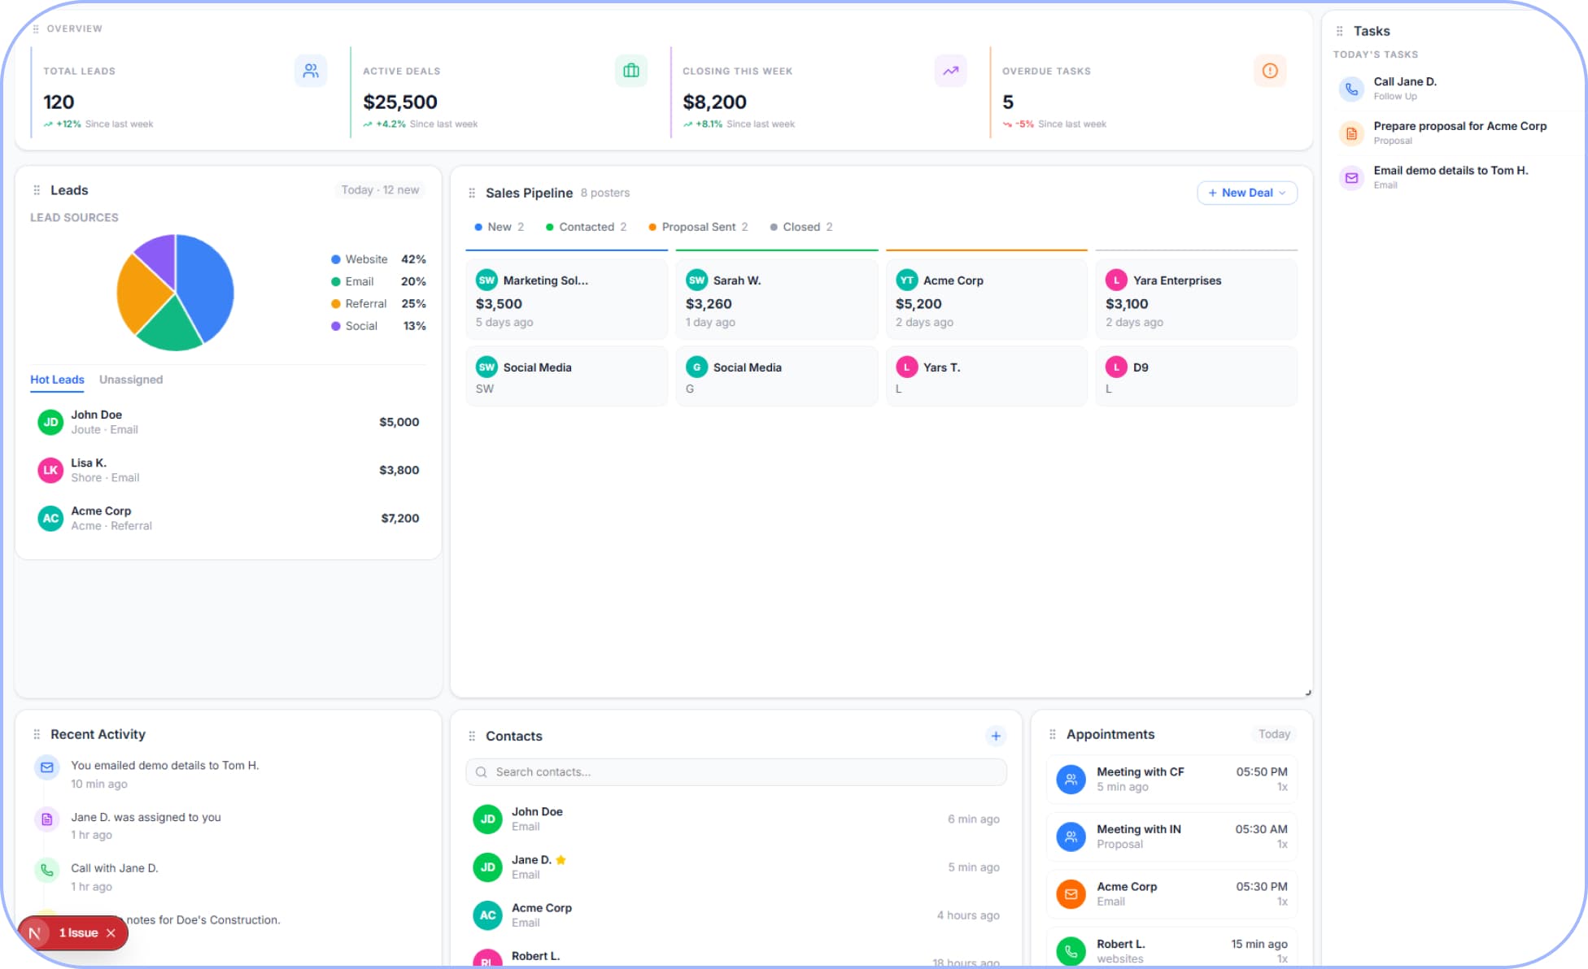Image resolution: width=1588 pixels, height=969 pixels.
Task: Click the Total Leads people icon
Action: pyautogui.click(x=310, y=71)
